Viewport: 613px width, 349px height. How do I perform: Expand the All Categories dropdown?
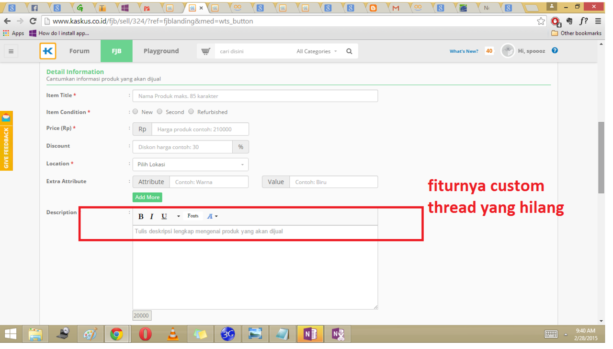[x=317, y=51]
